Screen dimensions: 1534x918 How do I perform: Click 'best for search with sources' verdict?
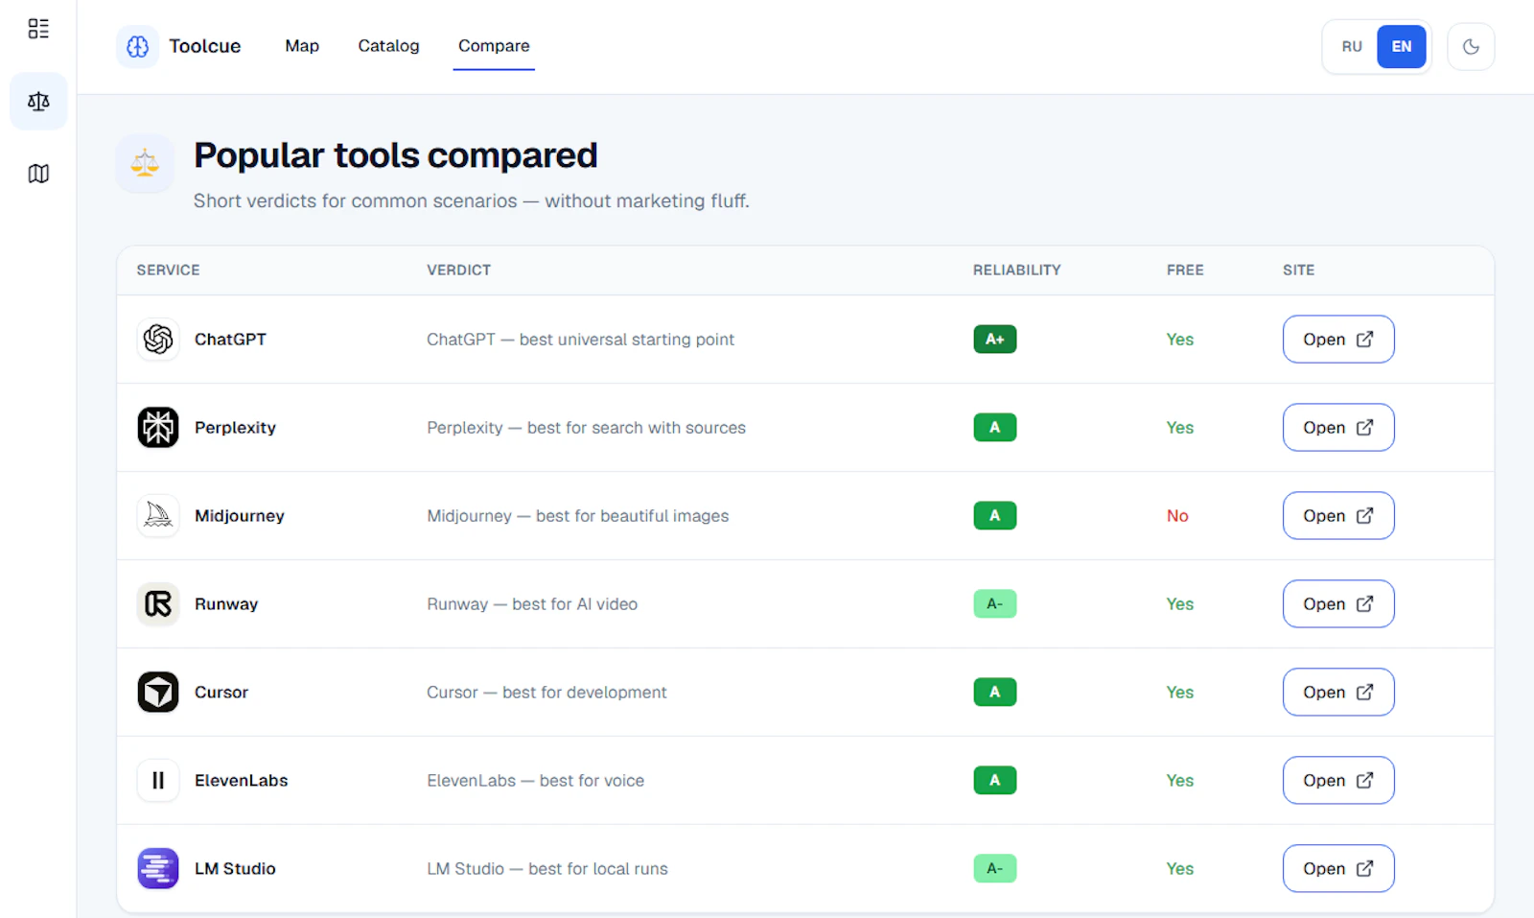(637, 427)
